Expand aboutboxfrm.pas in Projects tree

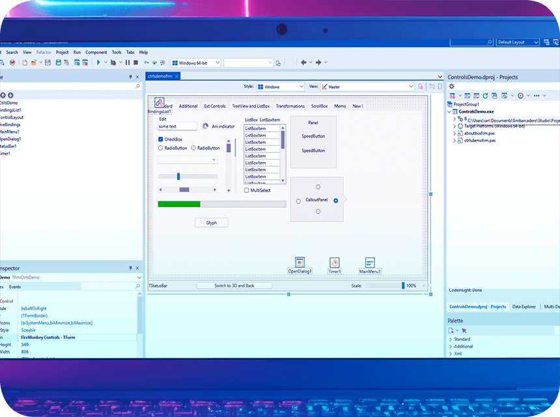click(455, 134)
